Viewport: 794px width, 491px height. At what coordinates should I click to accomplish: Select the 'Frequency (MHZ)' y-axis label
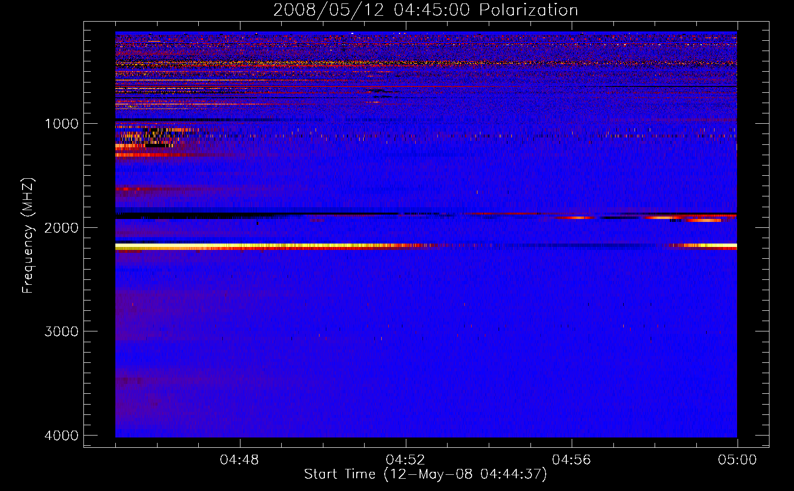point(28,236)
